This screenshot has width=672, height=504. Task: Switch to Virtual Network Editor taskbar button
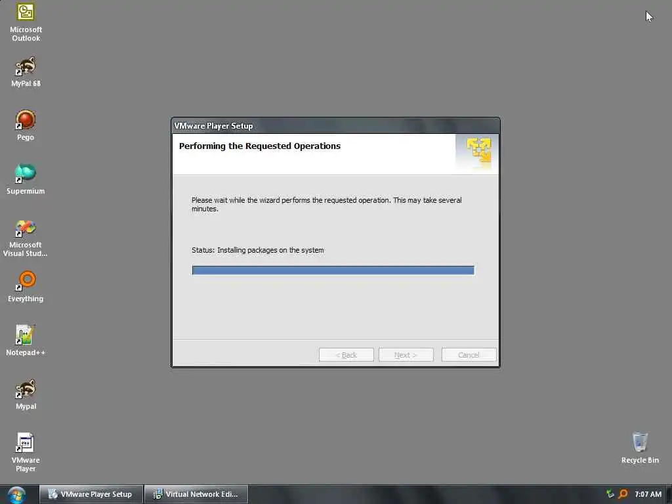click(x=196, y=494)
